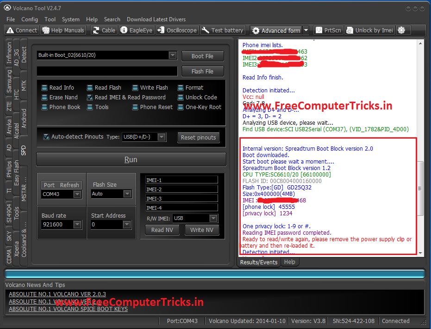
Task: Open the Easy Flash side tab
Action: click(16, 173)
